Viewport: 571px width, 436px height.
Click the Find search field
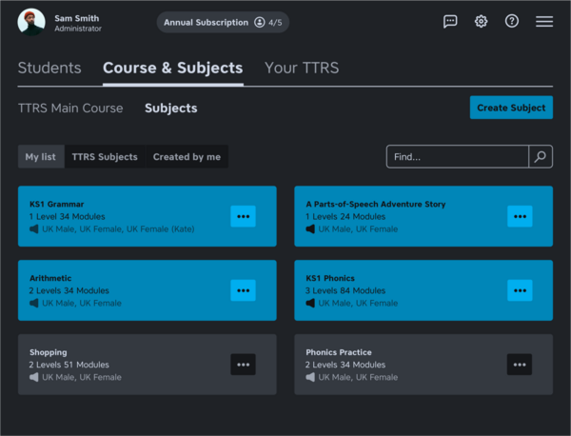tap(457, 157)
